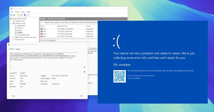Click the Date and Time column header
The height and width of the screenshot is (112, 214).
point(62,26)
